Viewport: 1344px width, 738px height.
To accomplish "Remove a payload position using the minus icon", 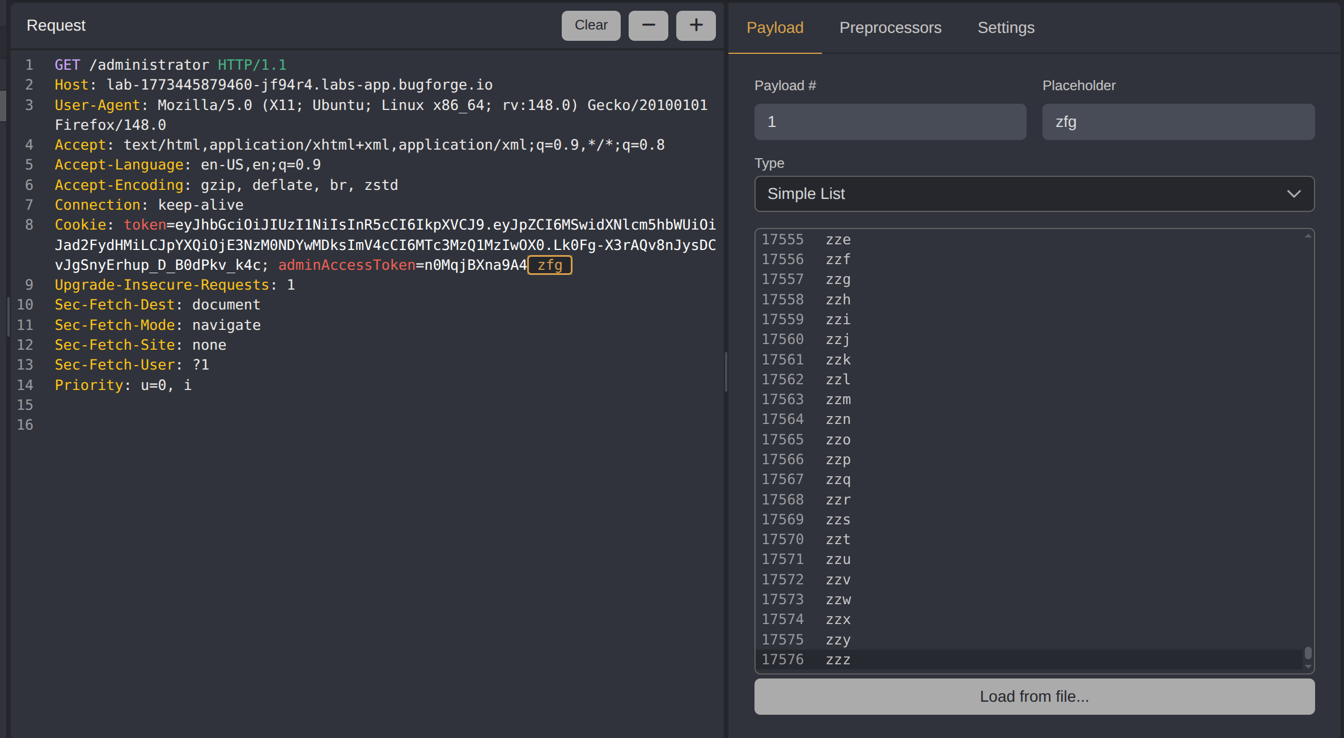I will point(648,26).
